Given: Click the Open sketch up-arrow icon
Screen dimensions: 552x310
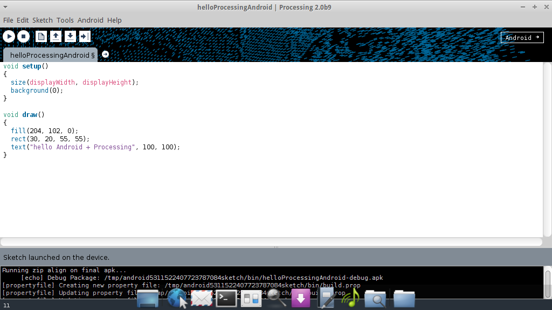Looking at the screenshot, I should pos(56,37).
